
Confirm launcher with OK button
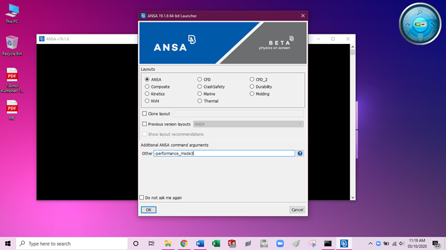(148, 210)
